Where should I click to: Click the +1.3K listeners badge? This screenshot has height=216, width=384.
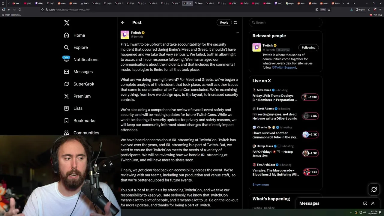[310, 153]
